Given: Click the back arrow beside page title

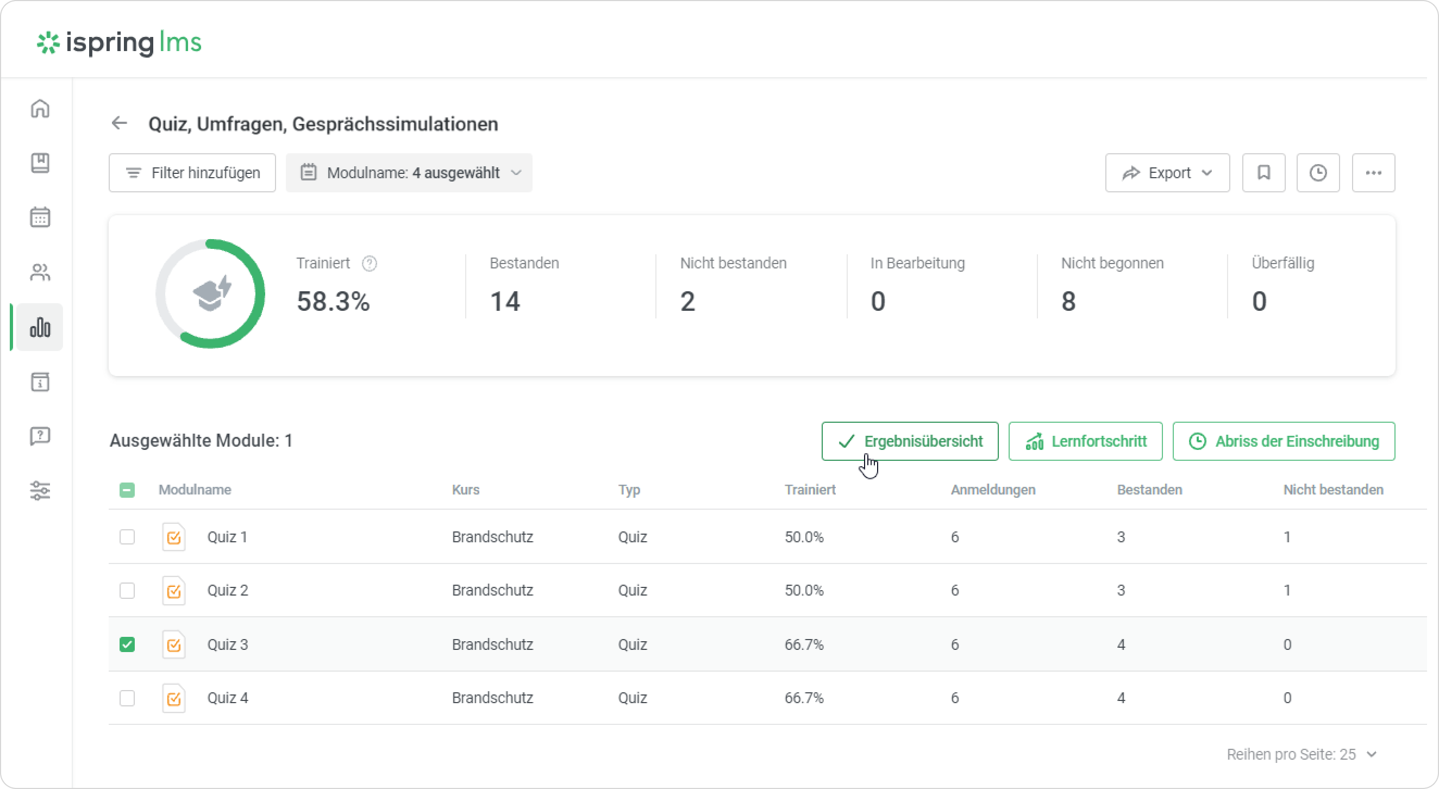Looking at the screenshot, I should pos(120,123).
